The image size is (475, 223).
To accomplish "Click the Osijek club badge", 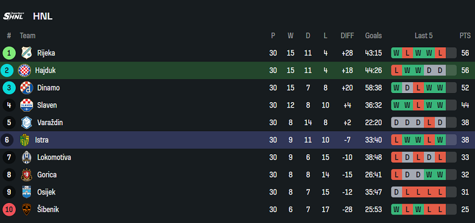I will (x=26, y=192).
